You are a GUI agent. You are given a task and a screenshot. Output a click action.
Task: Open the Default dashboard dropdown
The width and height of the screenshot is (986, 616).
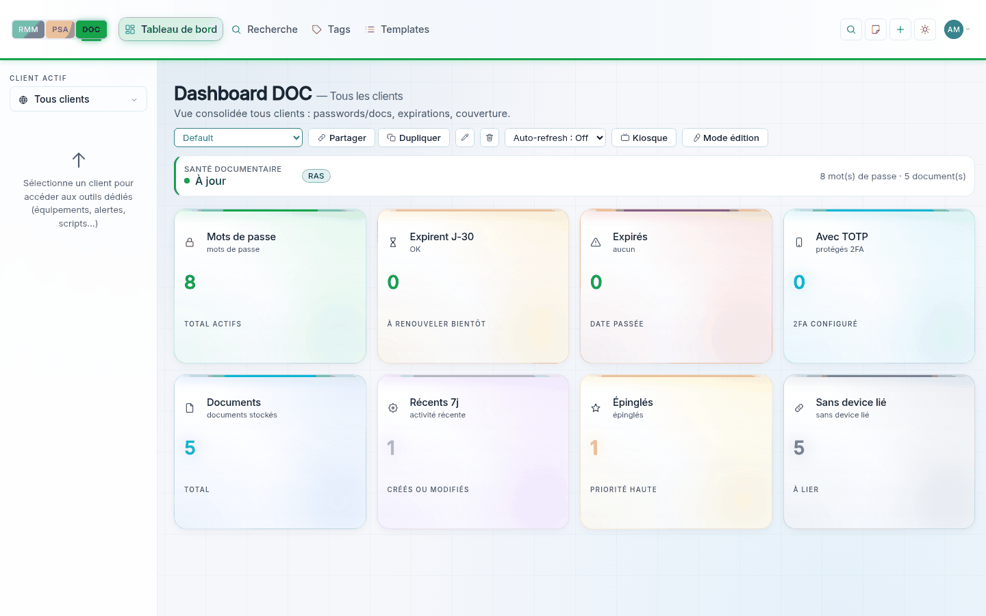238,138
